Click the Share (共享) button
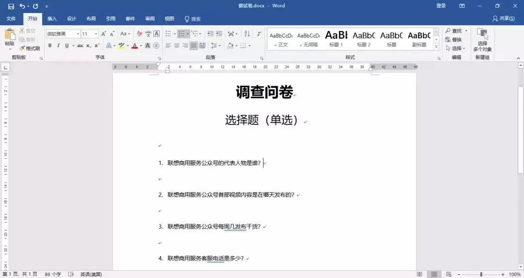The width and height of the screenshot is (524, 278). (x=503, y=19)
